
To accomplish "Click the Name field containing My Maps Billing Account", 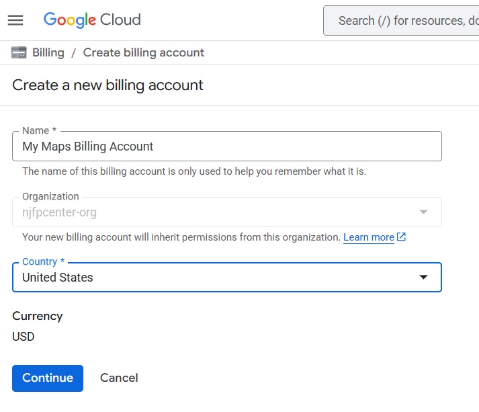I will tap(226, 147).
